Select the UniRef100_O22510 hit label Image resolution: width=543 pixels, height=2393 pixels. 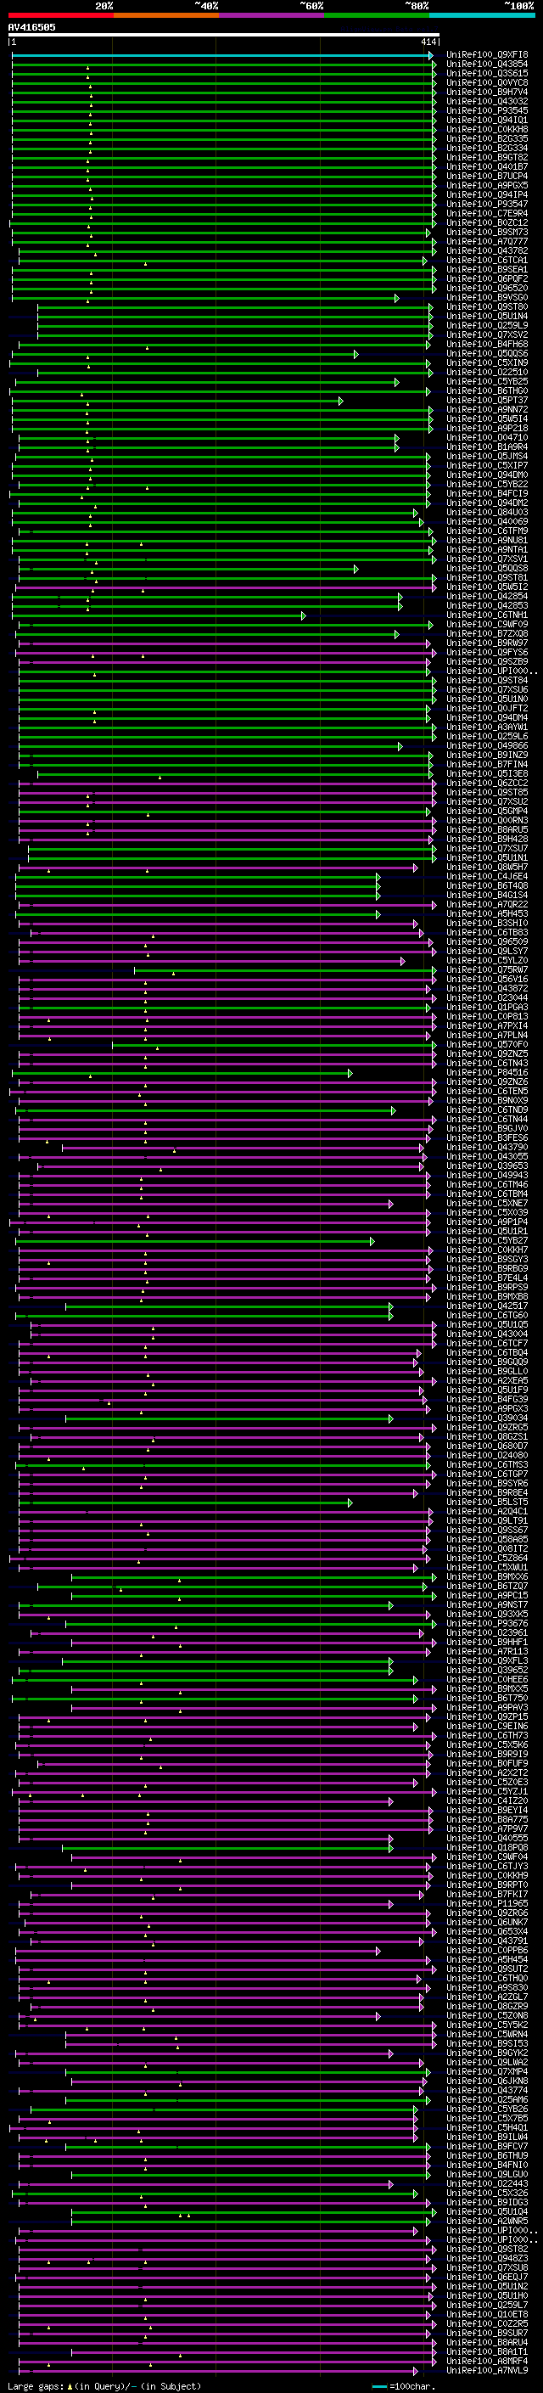(487, 373)
